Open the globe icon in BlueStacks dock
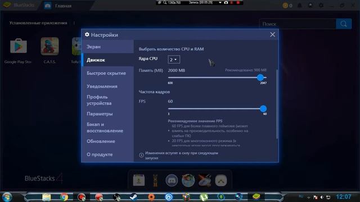This screenshot has width=360, height=202. 188,180
